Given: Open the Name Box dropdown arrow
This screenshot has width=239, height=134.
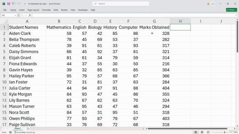Looking at the screenshot, I should [15, 15].
